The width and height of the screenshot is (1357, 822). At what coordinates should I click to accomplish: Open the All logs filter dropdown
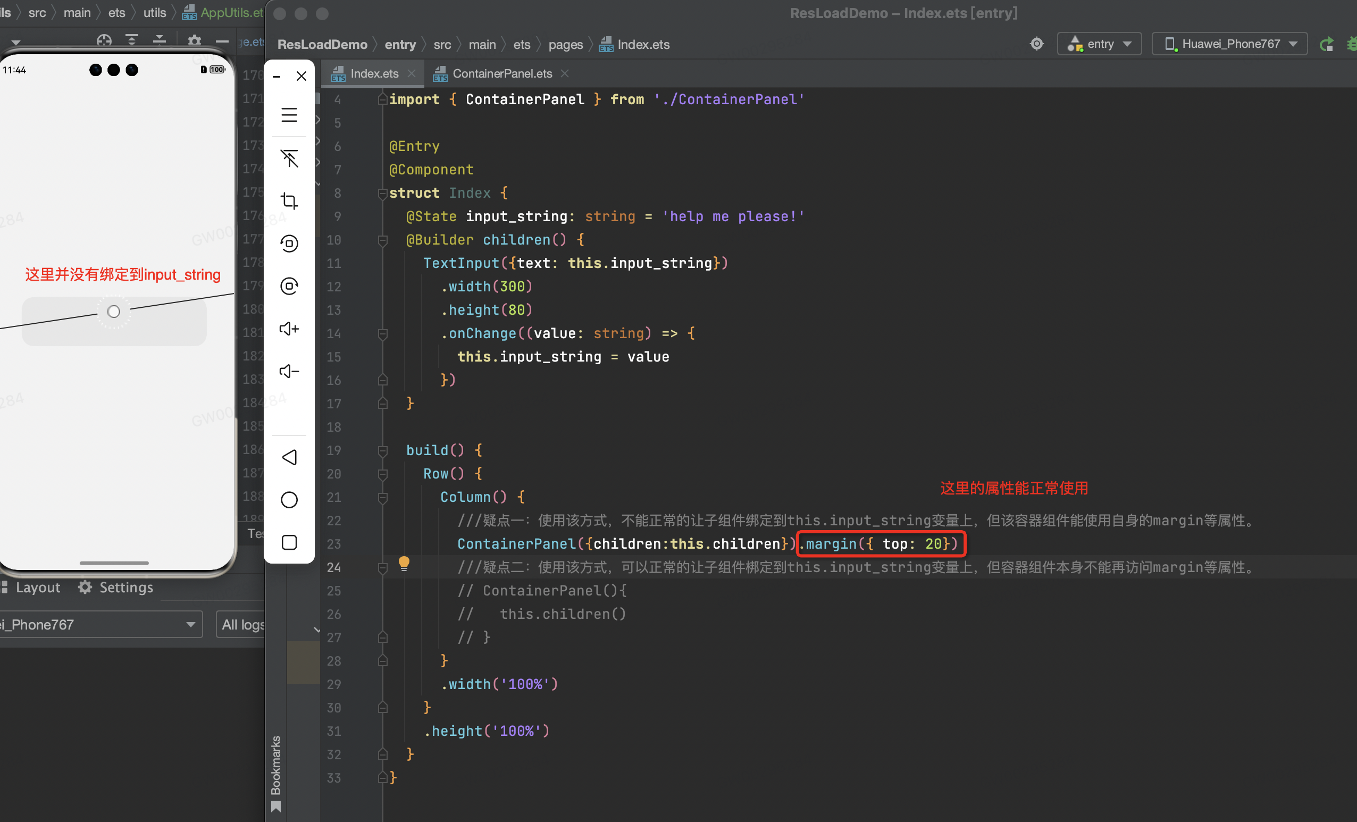pyautogui.click(x=241, y=624)
